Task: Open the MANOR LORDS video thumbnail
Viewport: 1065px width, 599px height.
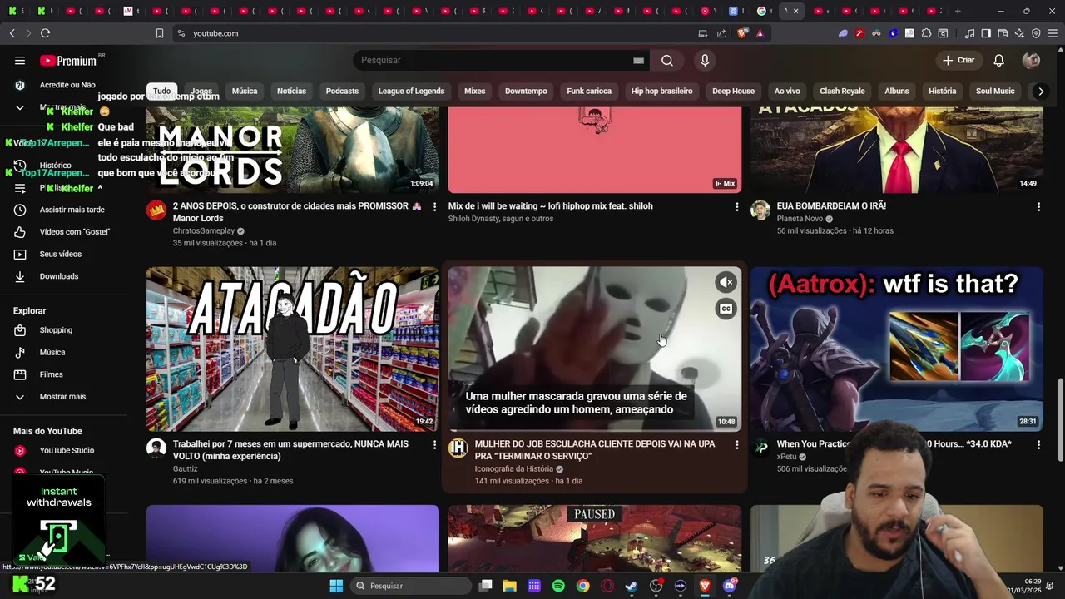Action: click(293, 150)
